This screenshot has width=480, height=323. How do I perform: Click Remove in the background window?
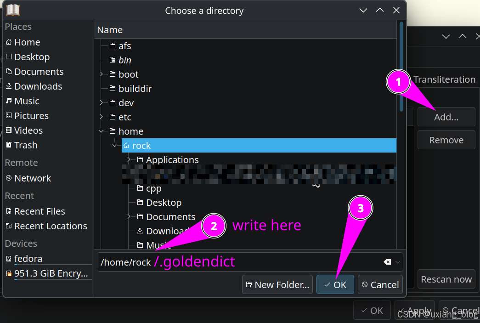(x=446, y=140)
